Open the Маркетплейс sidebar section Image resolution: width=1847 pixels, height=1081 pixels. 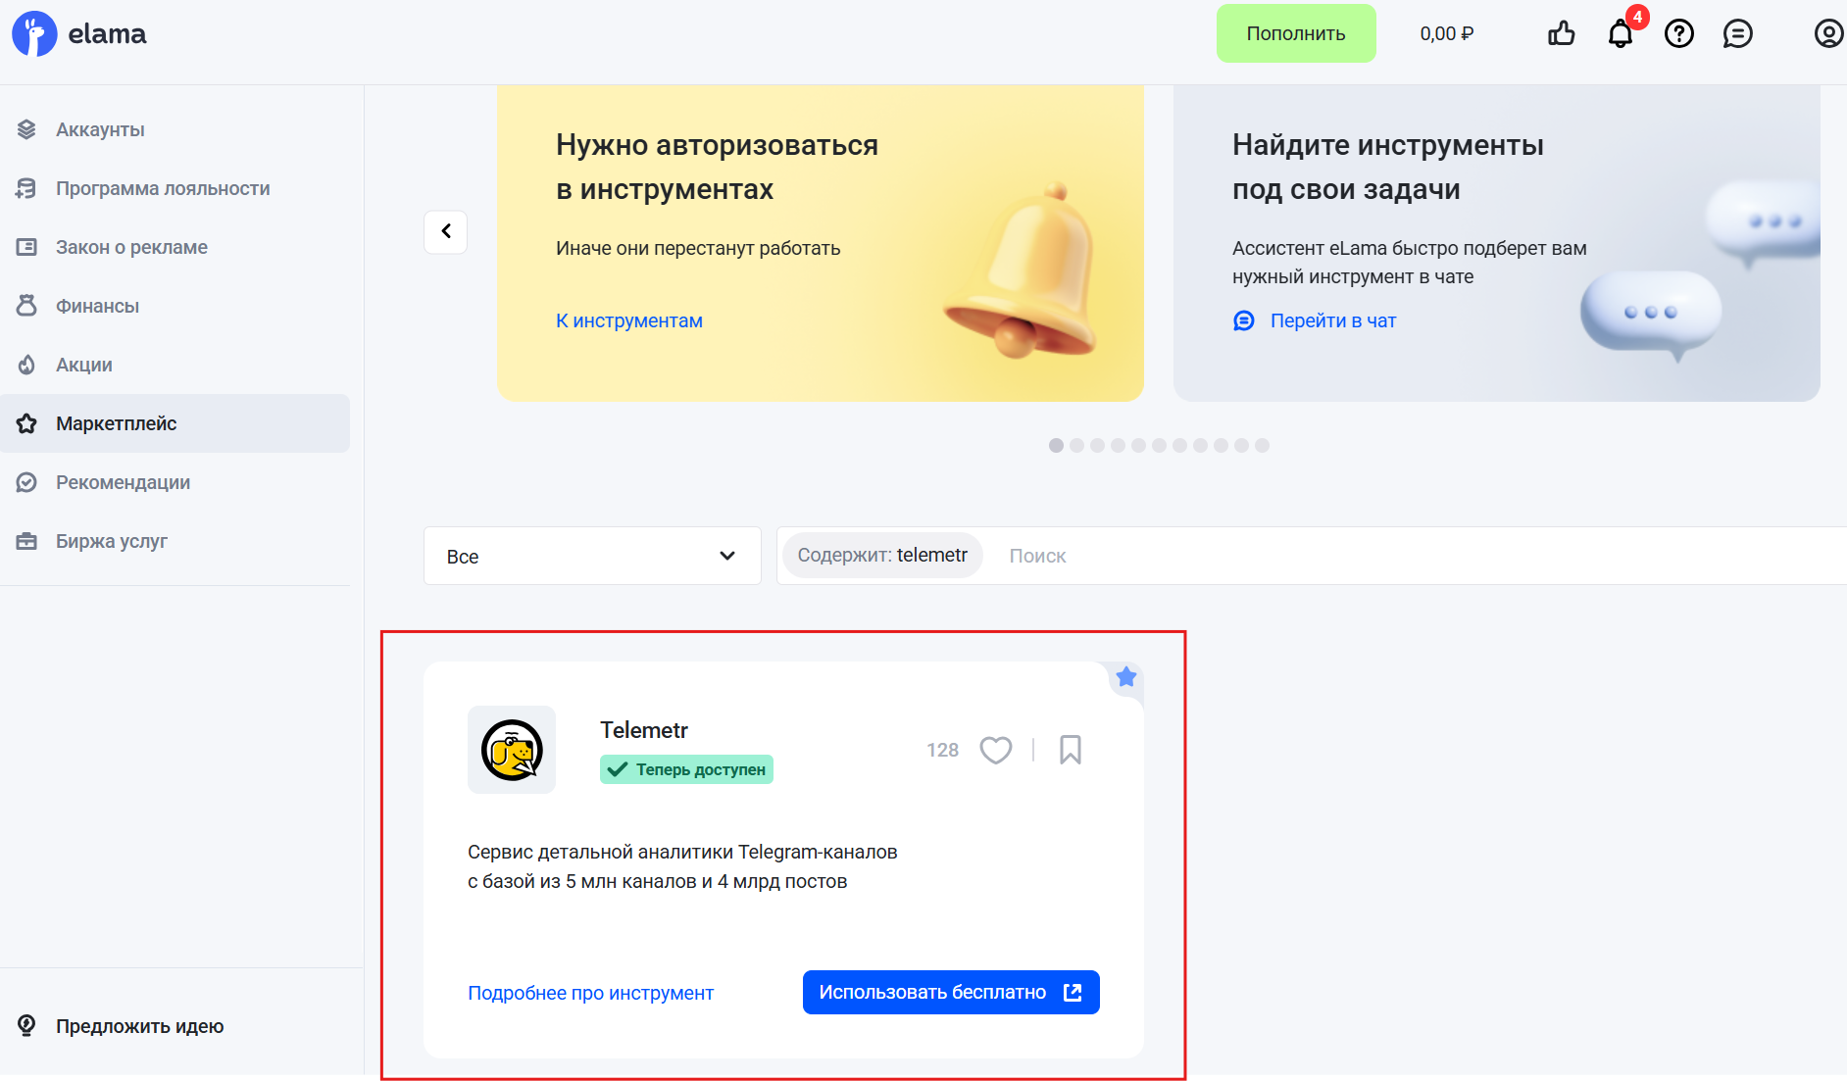pyautogui.click(x=116, y=423)
